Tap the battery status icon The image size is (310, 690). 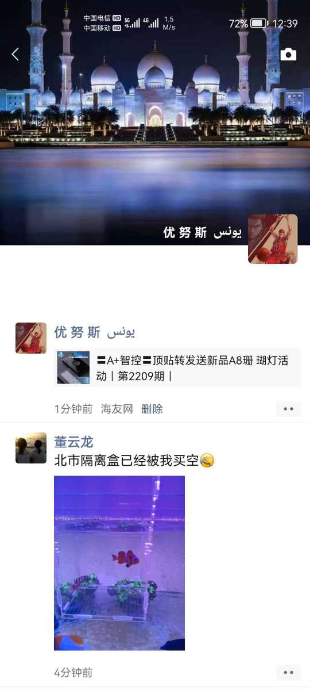pos(259,24)
